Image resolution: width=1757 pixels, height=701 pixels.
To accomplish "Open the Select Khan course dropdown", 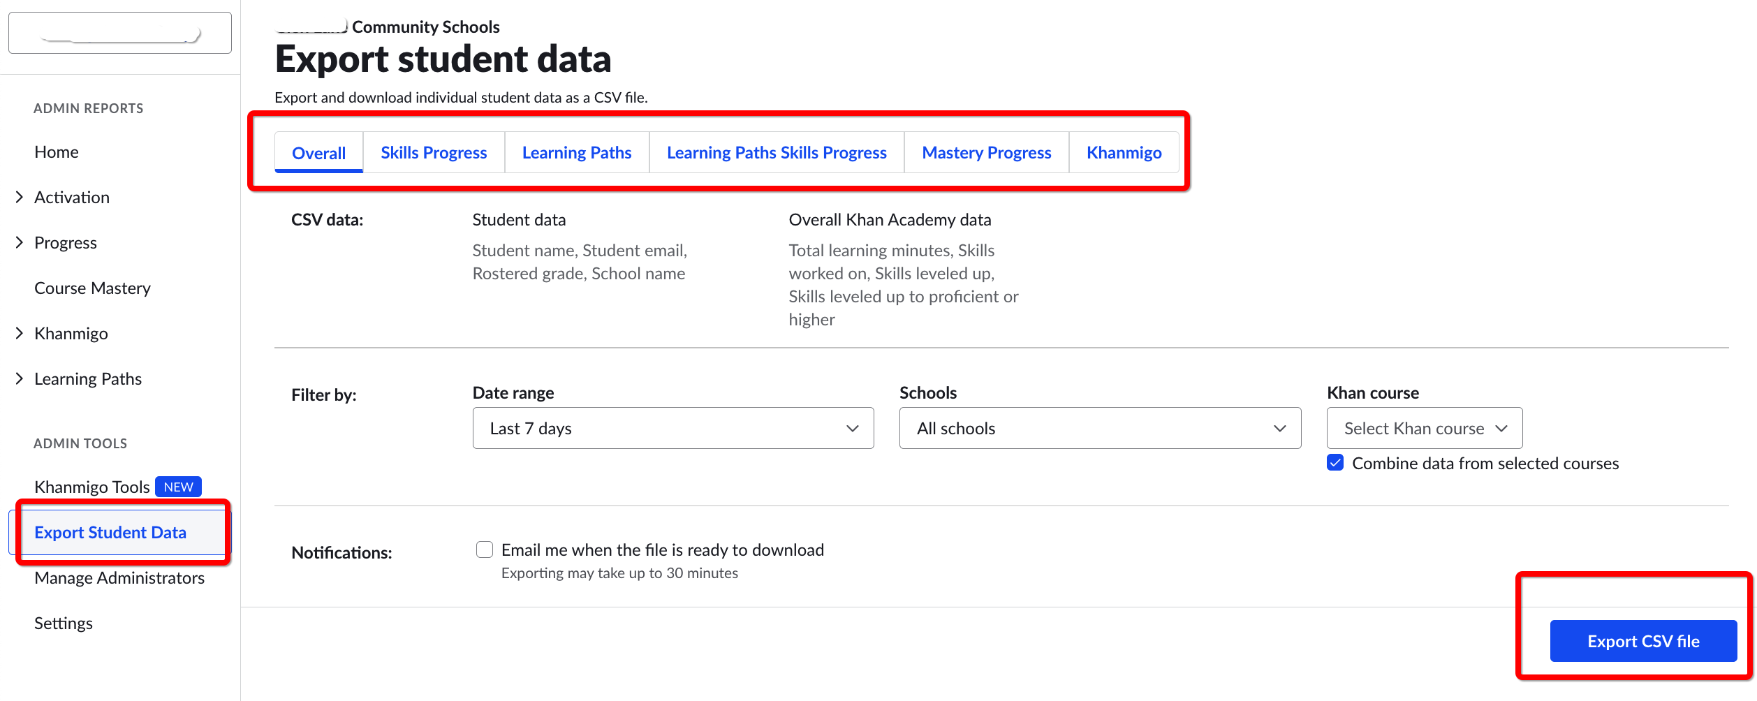I will click(1424, 428).
